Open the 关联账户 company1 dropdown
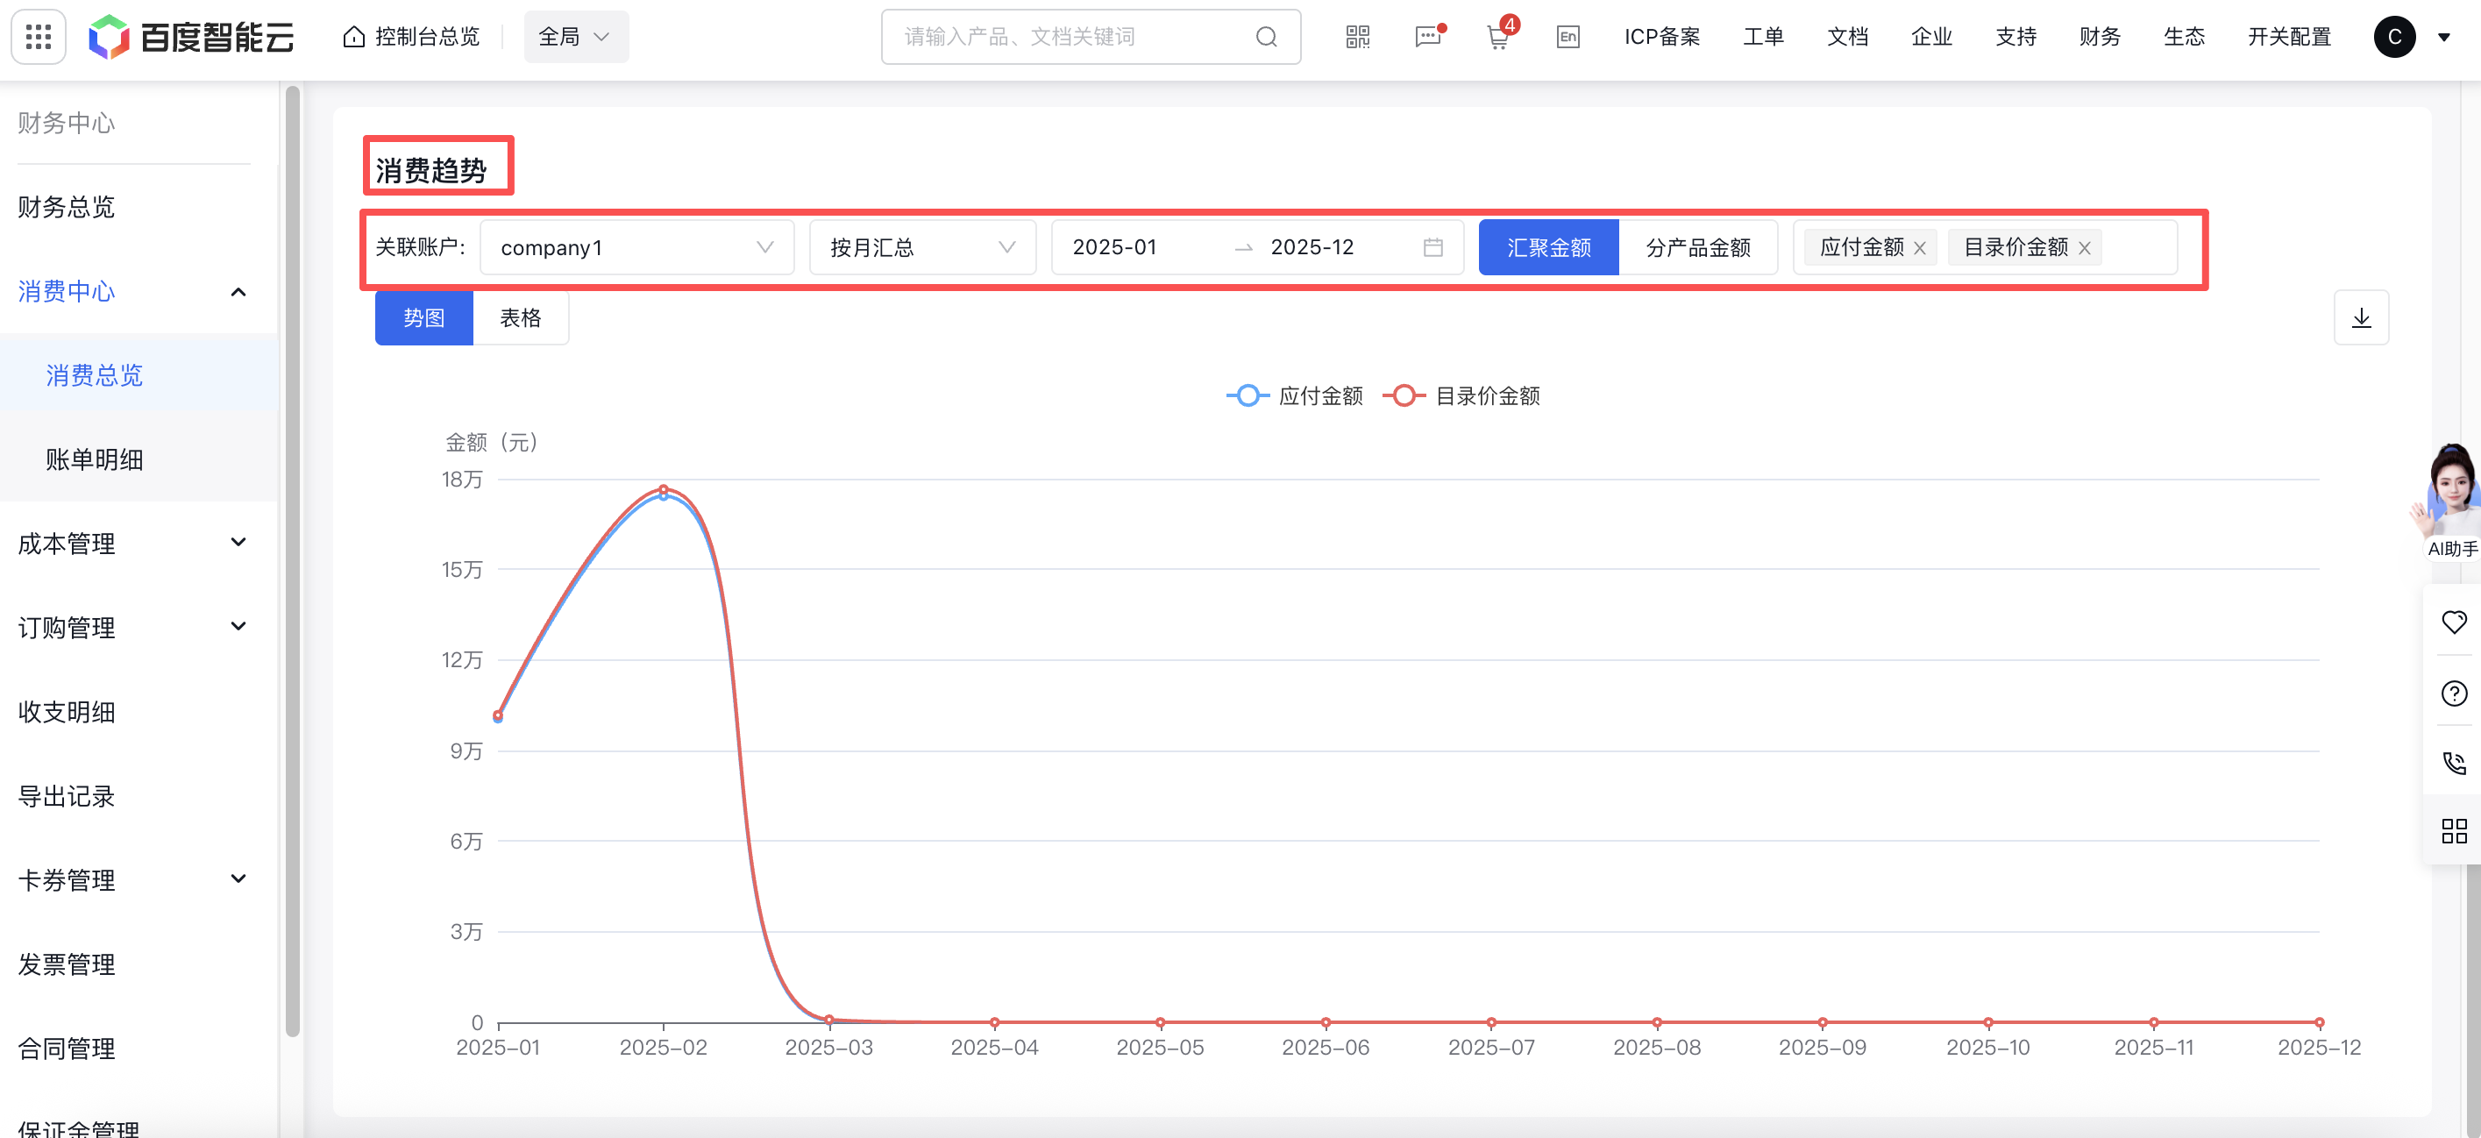2481x1138 pixels. (636, 247)
